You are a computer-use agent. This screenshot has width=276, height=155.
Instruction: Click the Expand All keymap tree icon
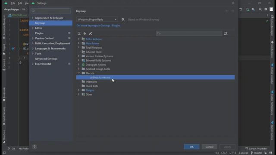point(79,34)
